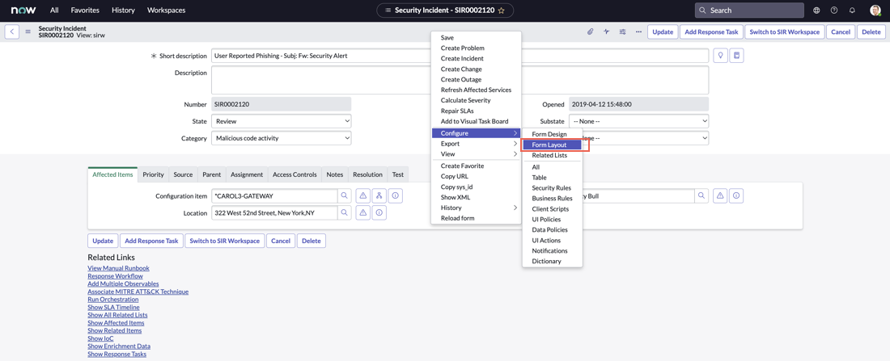890x361 pixels.
Task: Click the warning icon by the Bull user field
Action: [720, 195]
